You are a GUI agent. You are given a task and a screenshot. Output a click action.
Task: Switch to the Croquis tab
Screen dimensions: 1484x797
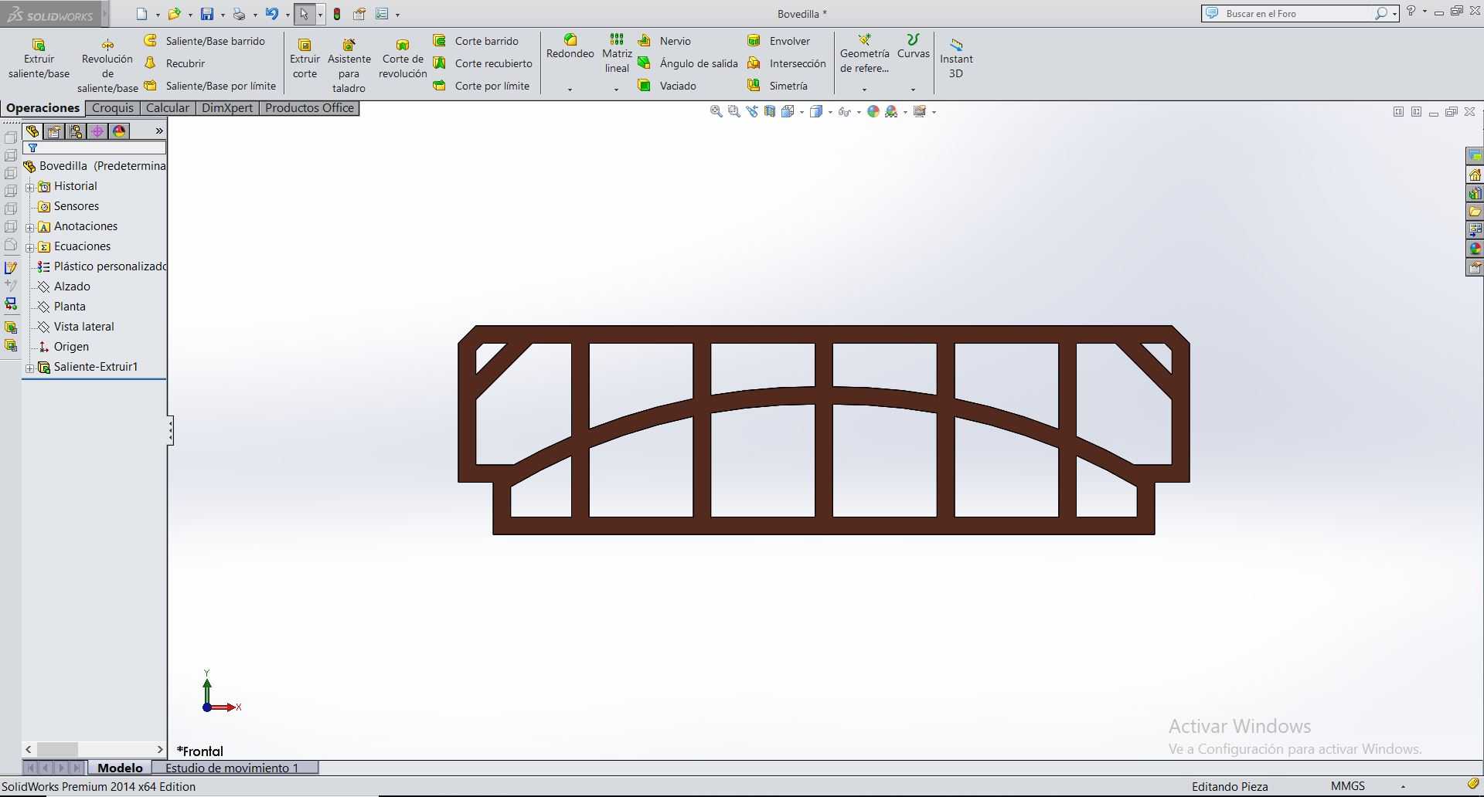tap(113, 108)
